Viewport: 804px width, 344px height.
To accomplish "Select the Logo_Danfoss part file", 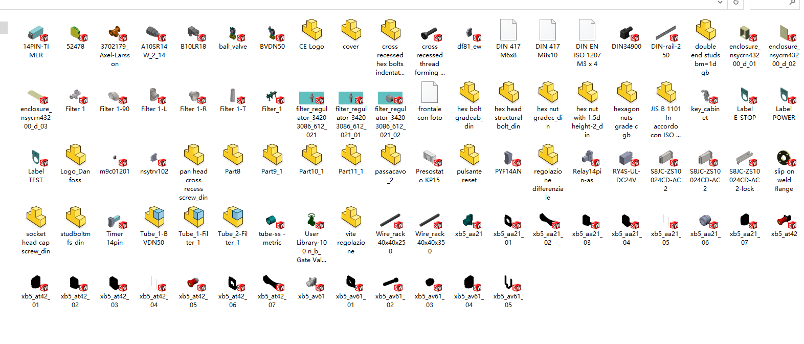I will click(x=76, y=155).
